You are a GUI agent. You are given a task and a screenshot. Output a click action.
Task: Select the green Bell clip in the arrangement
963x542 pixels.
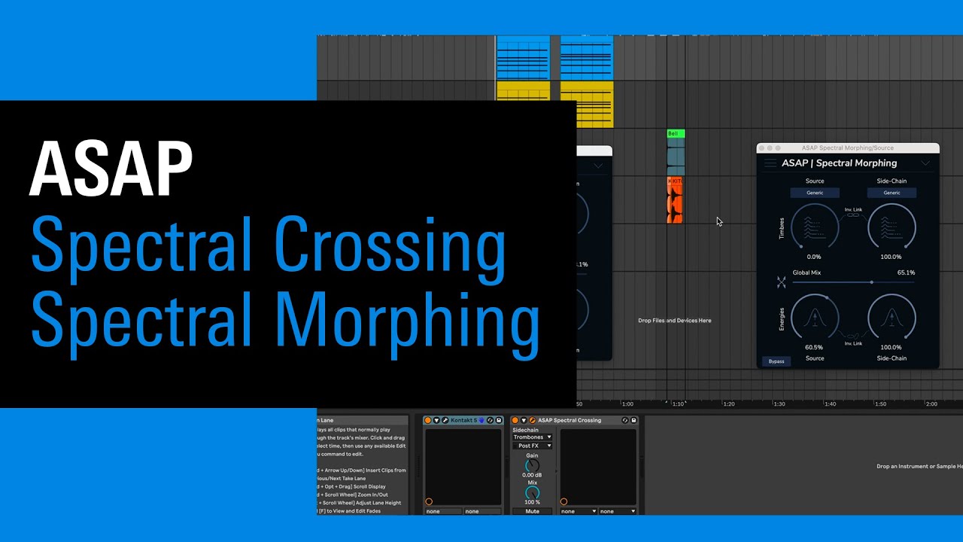click(x=676, y=134)
